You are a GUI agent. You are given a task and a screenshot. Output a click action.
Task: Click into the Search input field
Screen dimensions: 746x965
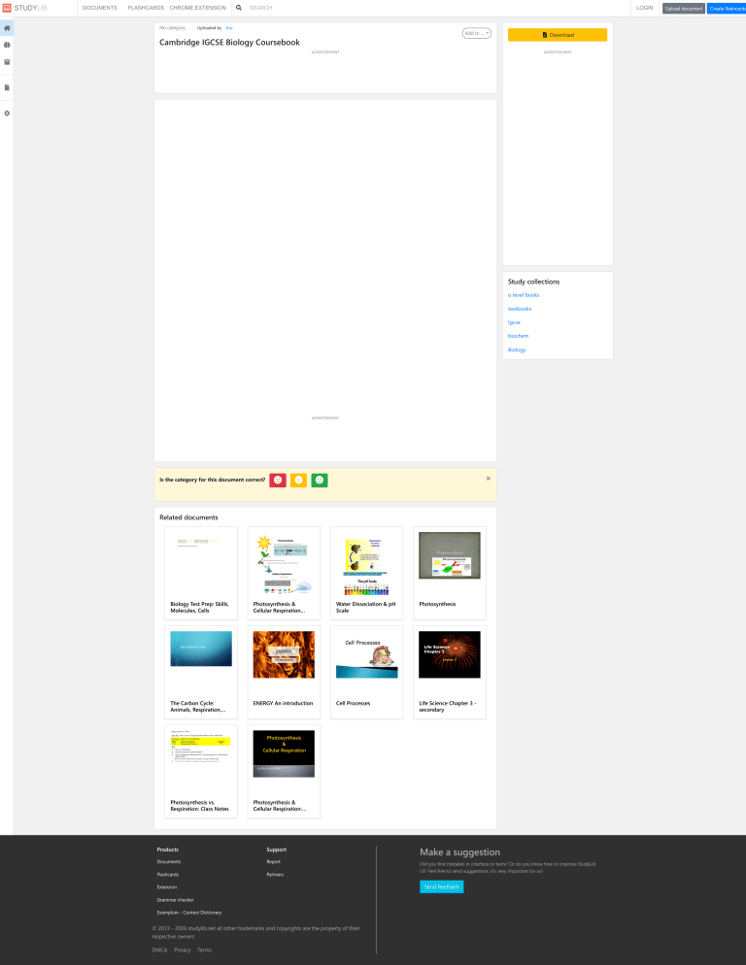pyautogui.click(x=291, y=8)
